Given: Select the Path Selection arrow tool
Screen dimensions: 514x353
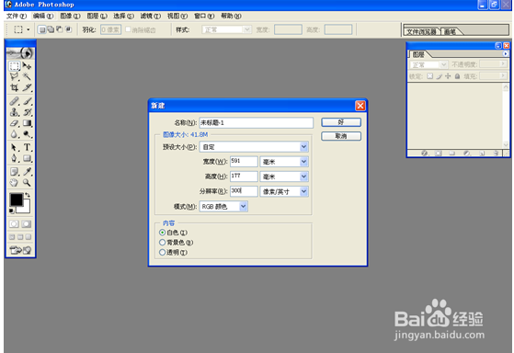Looking at the screenshot, I should point(14,147).
